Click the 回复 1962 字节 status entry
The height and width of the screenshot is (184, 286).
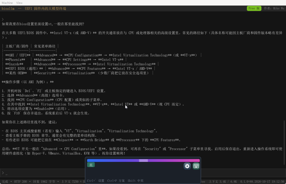tap(44, 182)
